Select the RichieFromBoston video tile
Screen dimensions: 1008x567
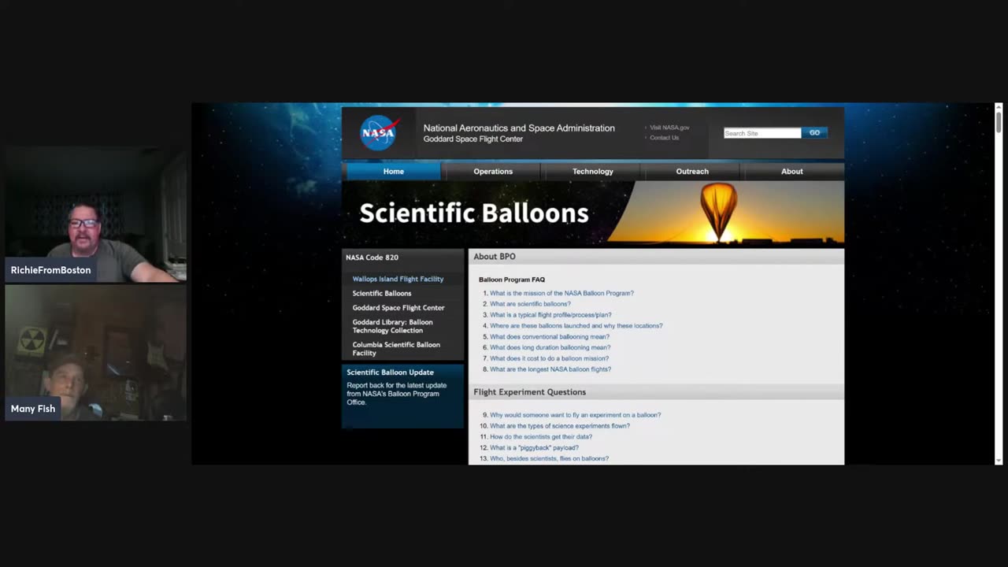pos(96,214)
